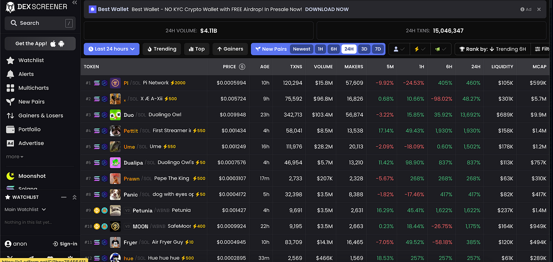Minimize the Watchlist panel with the dash

[x=63, y=197]
